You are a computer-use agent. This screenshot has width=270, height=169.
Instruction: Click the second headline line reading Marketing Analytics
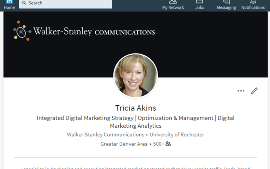pos(136,126)
